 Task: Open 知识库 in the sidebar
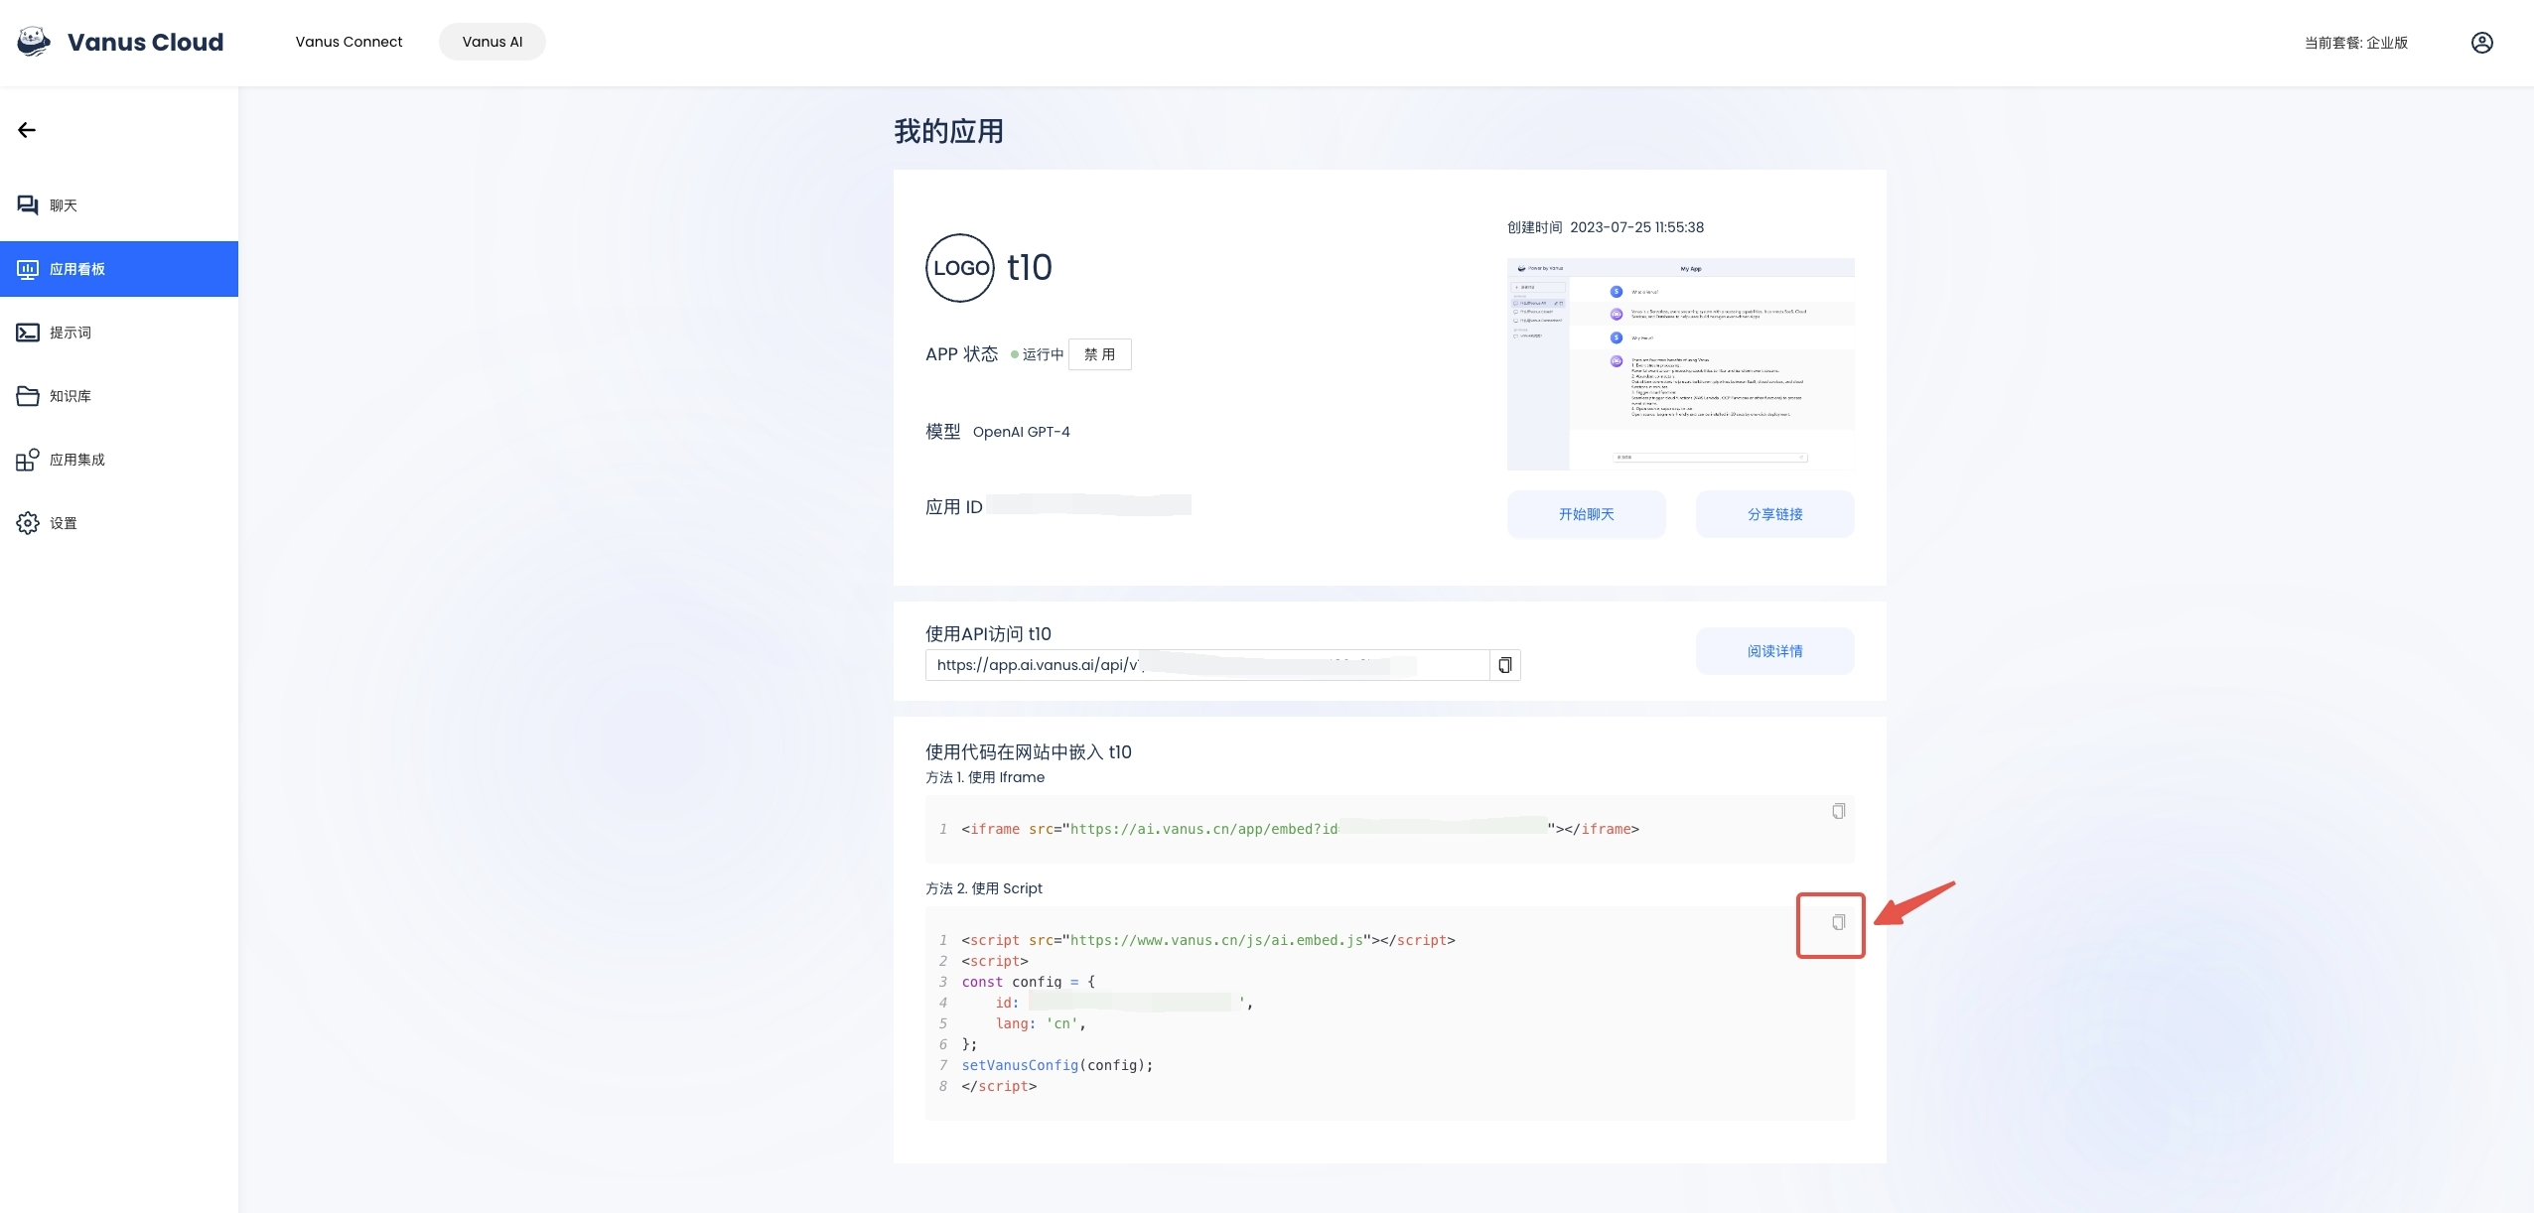(x=119, y=396)
